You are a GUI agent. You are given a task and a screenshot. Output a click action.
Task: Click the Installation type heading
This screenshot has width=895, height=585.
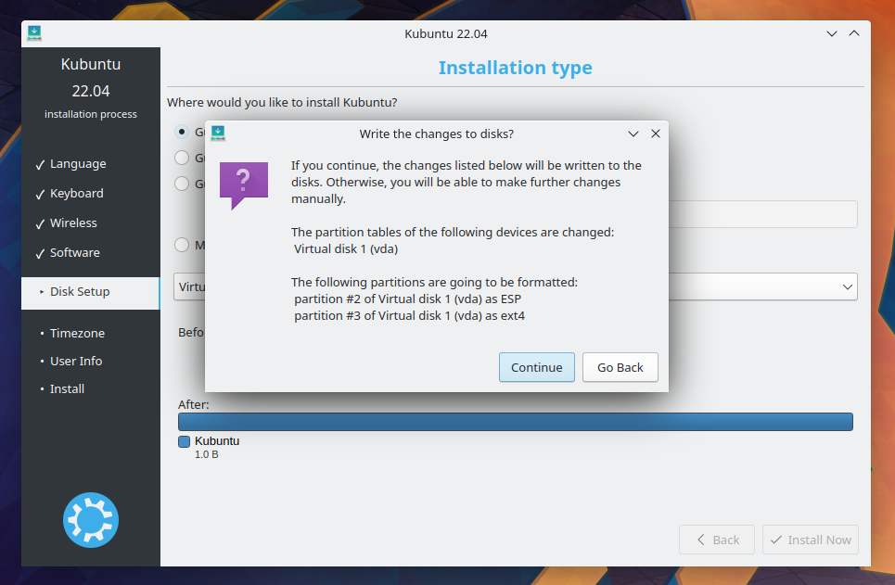(515, 68)
